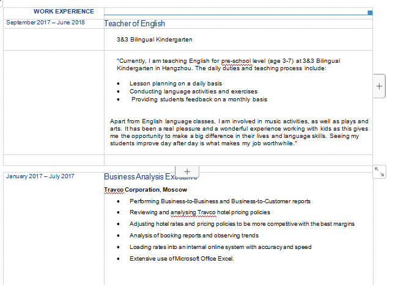Viewport: 395px width, 285px height.
Task: Click the bullet Providing students feedback on a monthly basis
Action: [199, 99]
